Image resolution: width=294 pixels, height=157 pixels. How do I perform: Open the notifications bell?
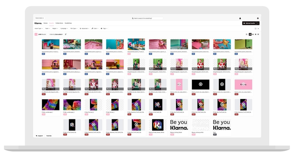(x=240, y=18)
